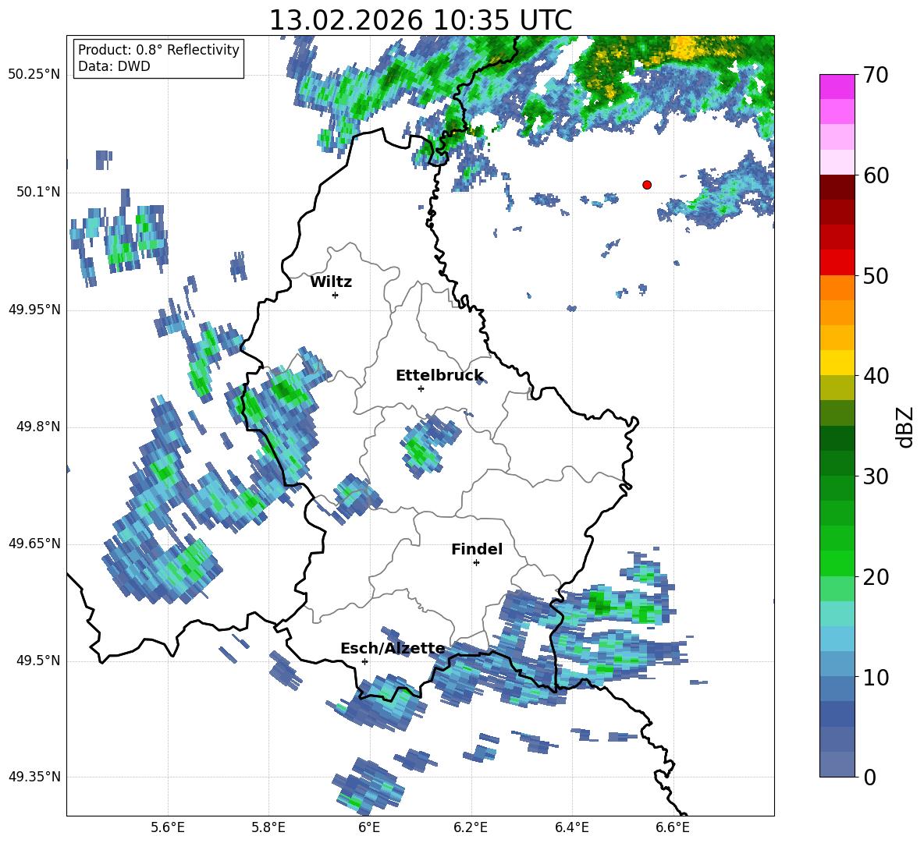Click the Esch/Alzette station cross marker
924x843 pixels.
click(x=364, y=661)
